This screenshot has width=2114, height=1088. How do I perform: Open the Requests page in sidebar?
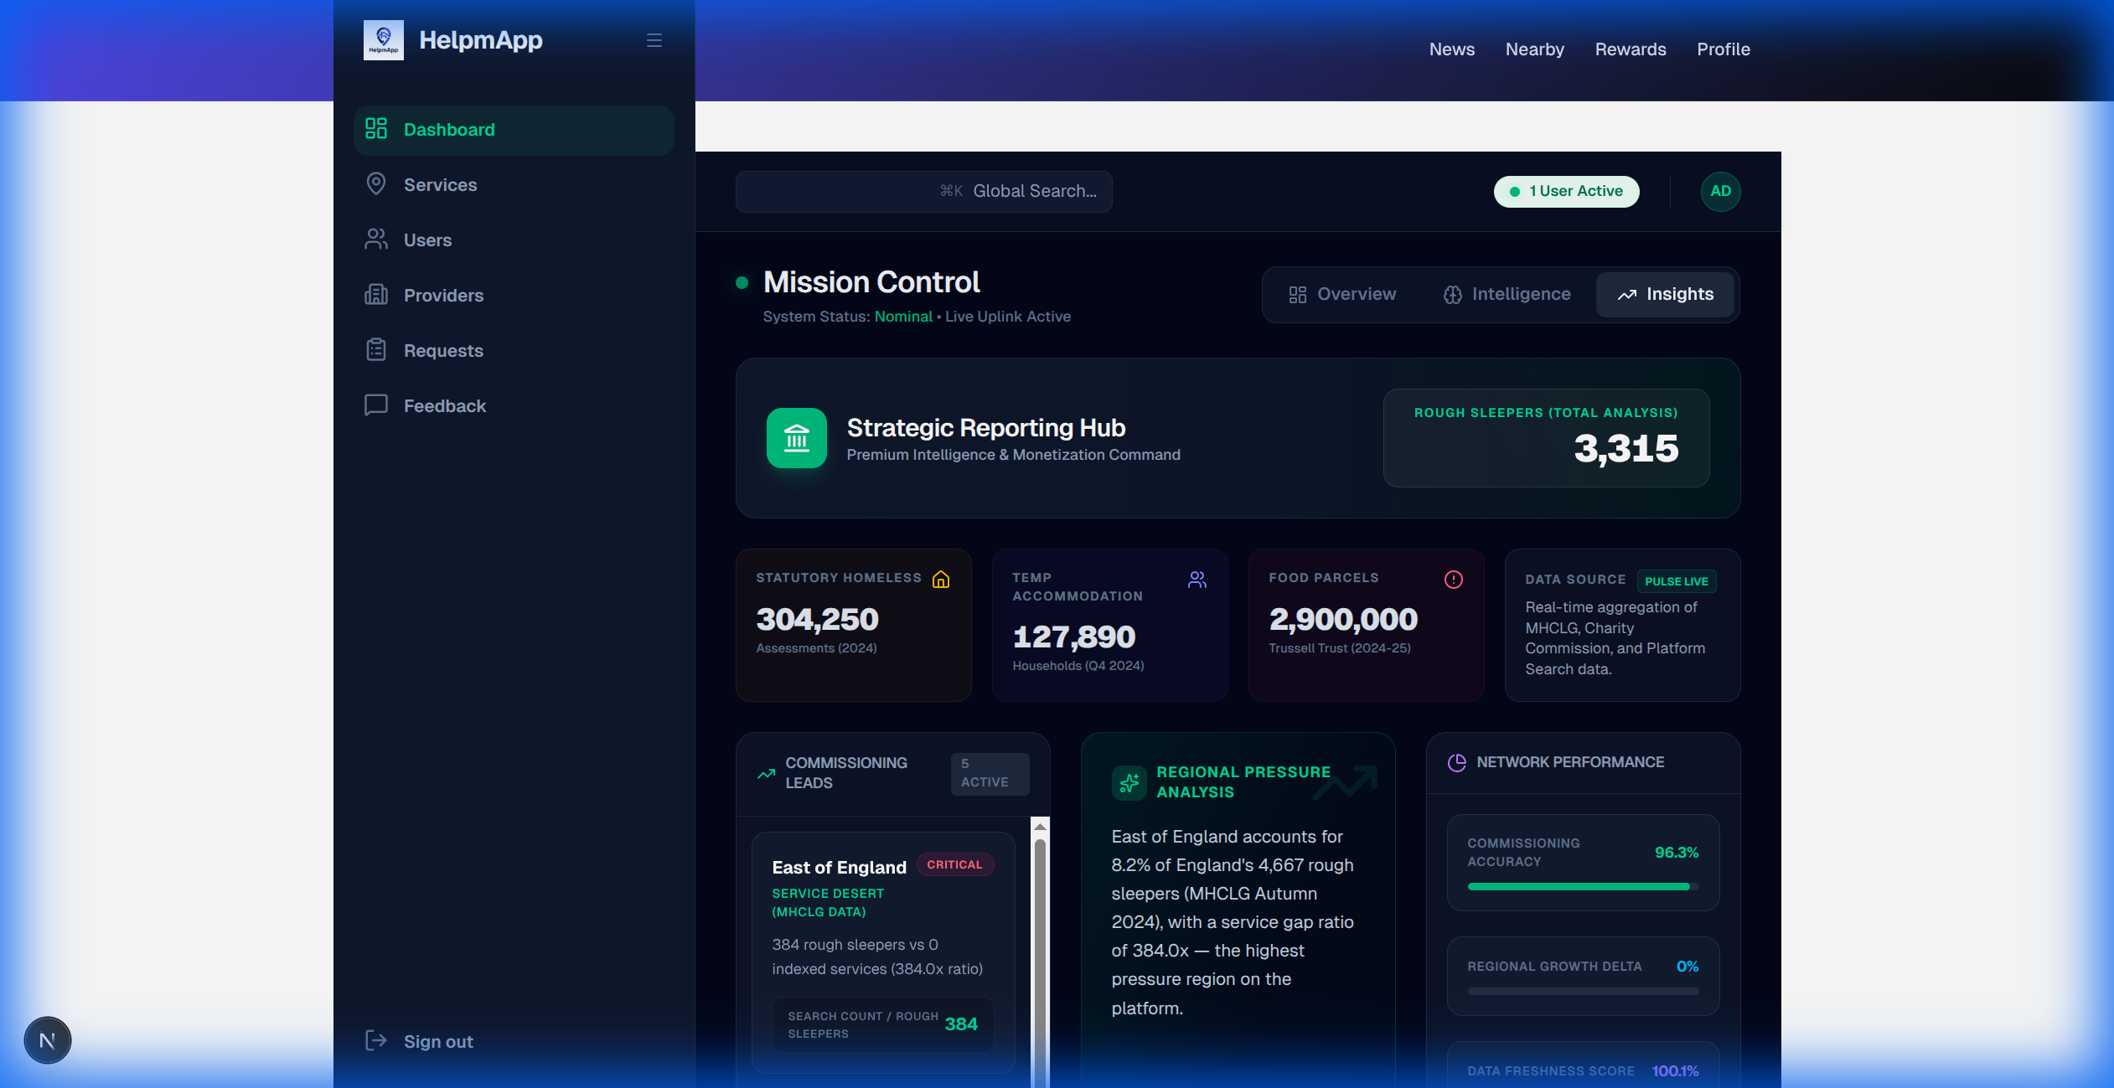[443, 351]
